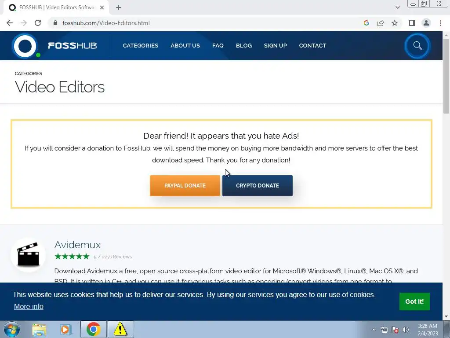Click the page vertical scrollbar thumb
This screenshot has width=450, height=338.
click(446, 76)
